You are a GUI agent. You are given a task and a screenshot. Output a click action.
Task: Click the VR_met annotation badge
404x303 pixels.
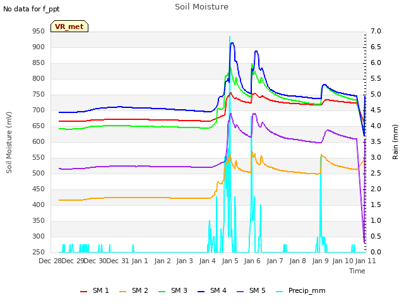pyautogui.click(x=69, y=27)
